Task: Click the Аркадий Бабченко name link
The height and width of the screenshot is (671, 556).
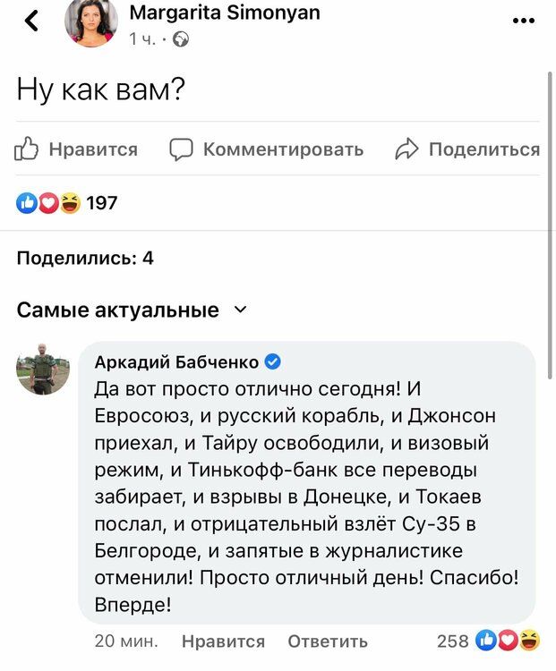Action: click(176, 361)
